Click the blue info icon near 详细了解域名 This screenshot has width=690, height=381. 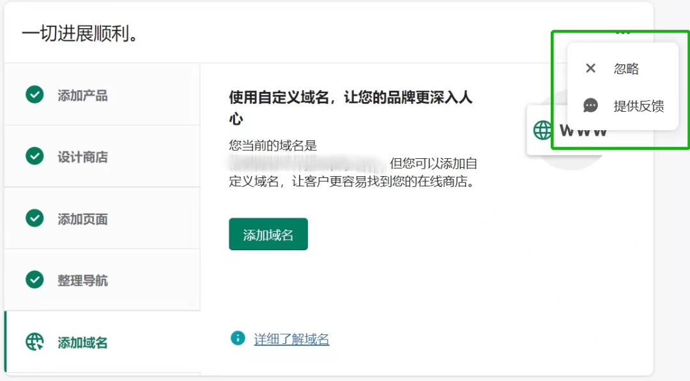tap(238, 338)
